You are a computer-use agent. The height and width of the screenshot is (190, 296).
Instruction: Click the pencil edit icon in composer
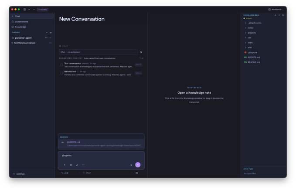click(x=77, y=165)
